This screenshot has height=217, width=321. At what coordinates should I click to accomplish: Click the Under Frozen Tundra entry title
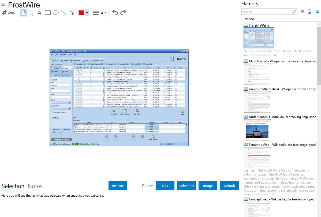click(x=282, y=117)
